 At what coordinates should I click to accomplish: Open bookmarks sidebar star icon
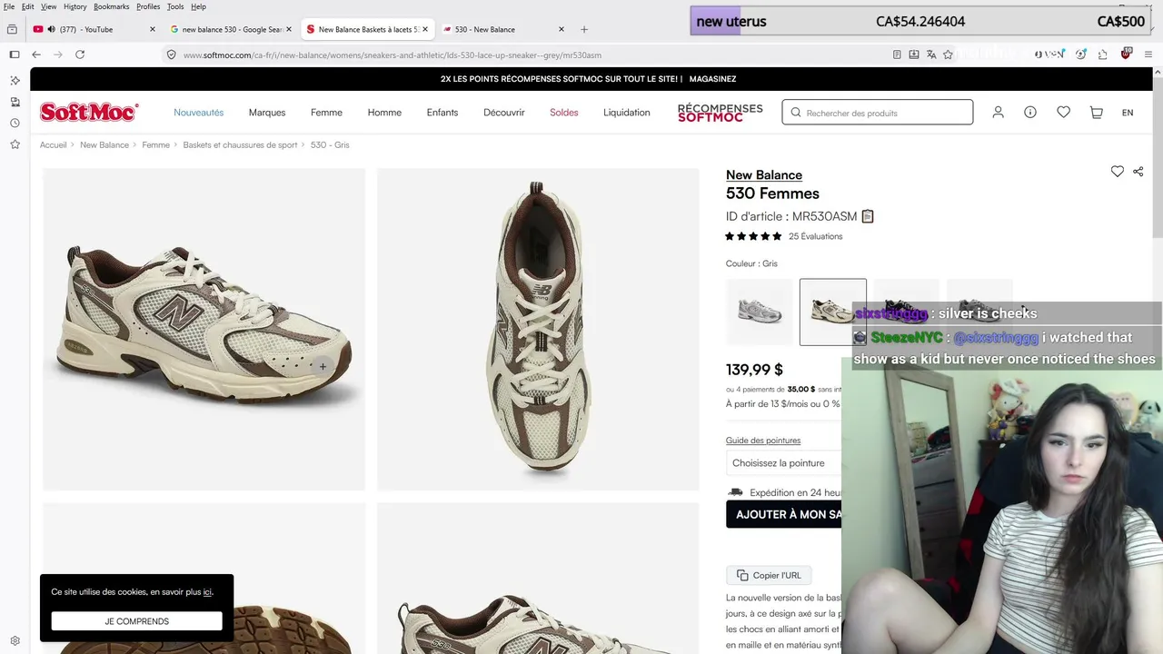pyautogui.click(x=15, y=144)
